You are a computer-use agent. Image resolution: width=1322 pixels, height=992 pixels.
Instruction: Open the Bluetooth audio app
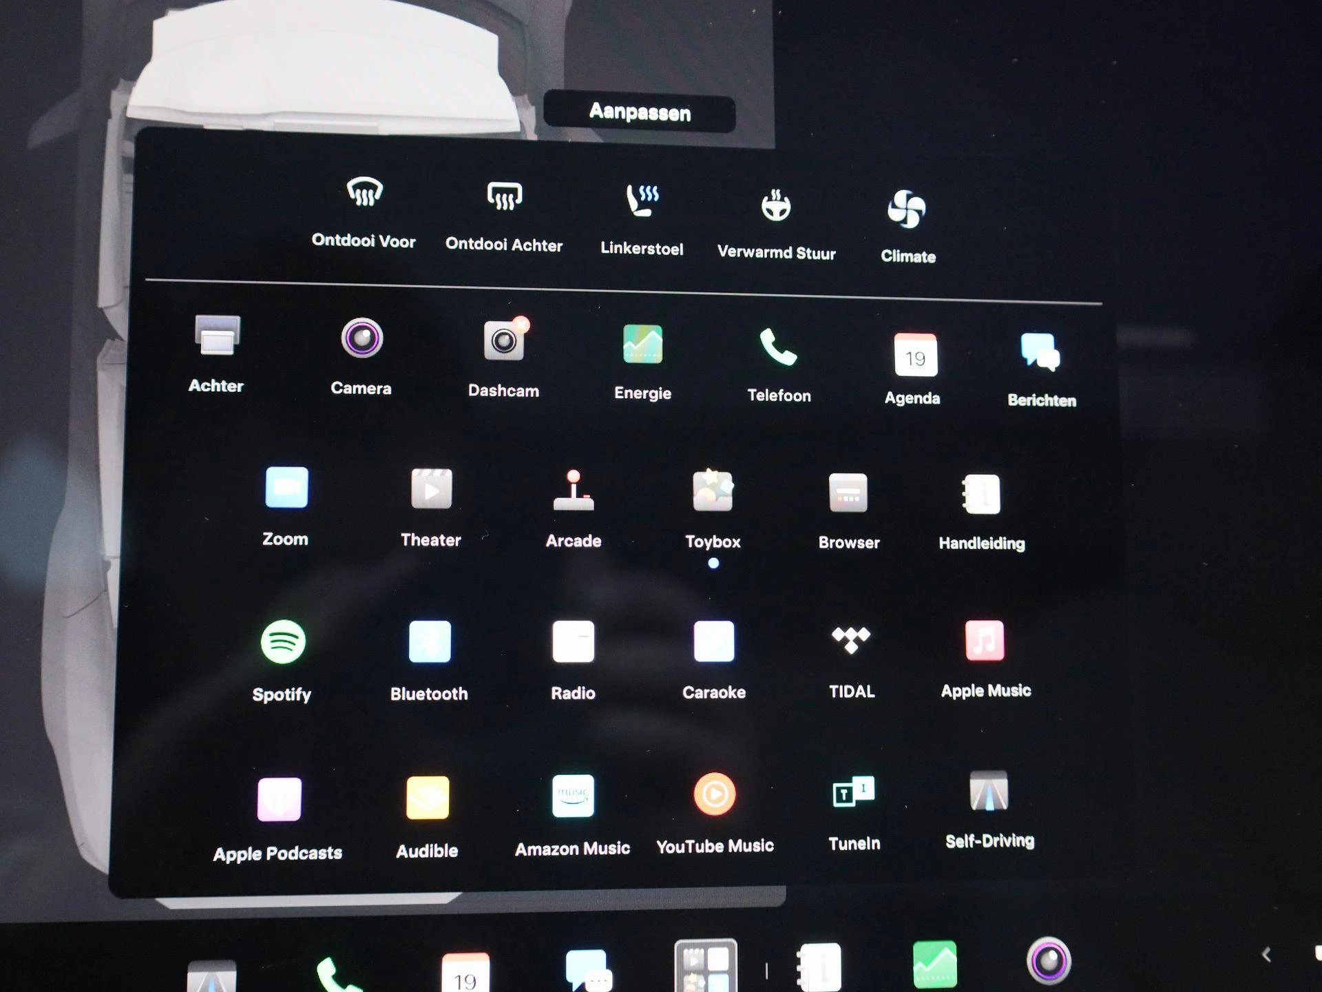[429, 661]
